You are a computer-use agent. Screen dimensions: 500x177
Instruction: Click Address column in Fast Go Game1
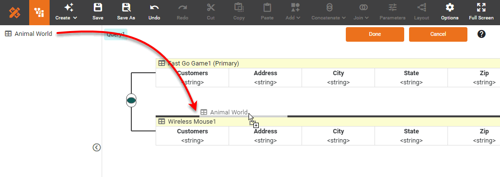point(265,78)
